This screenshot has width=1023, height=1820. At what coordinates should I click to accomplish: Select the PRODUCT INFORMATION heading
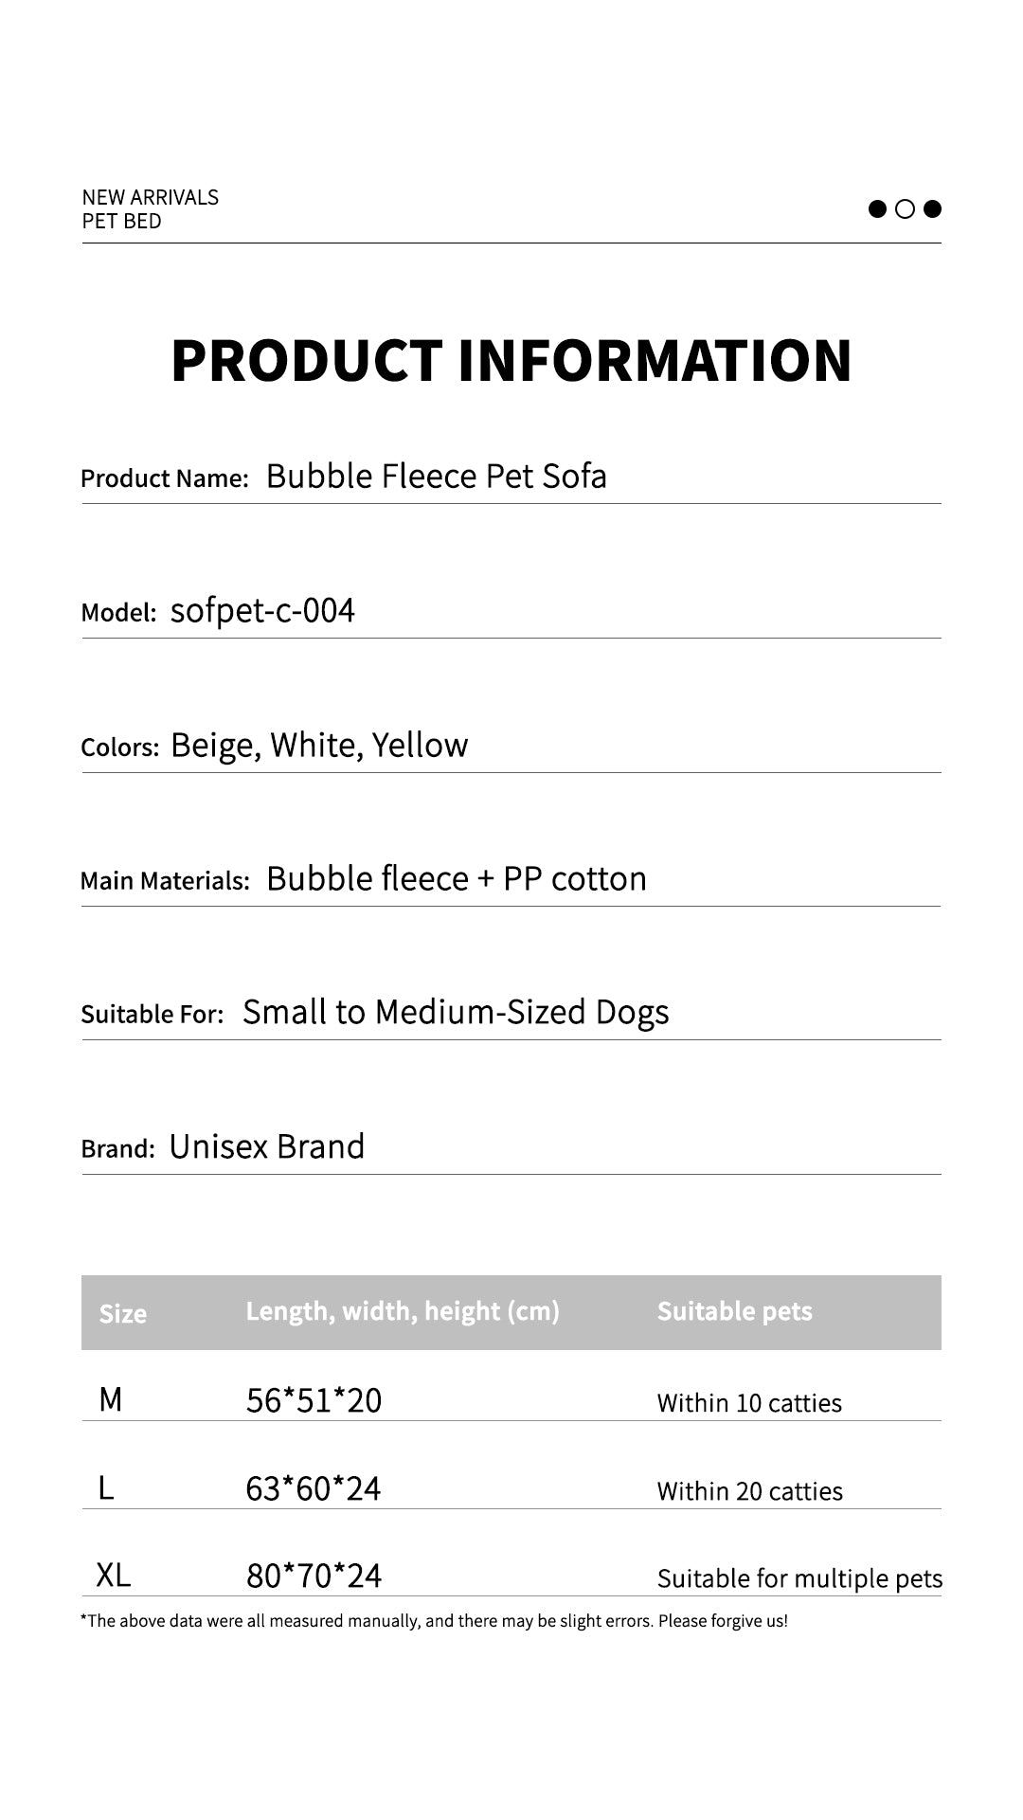click(511, 360)
